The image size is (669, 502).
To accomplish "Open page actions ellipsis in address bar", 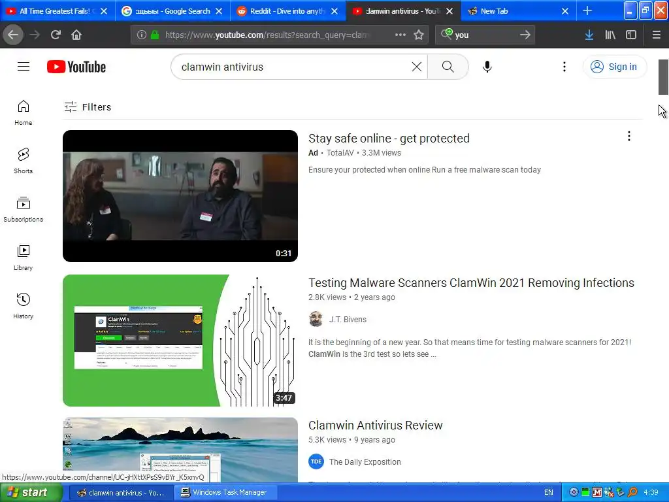I will point(400,35).
